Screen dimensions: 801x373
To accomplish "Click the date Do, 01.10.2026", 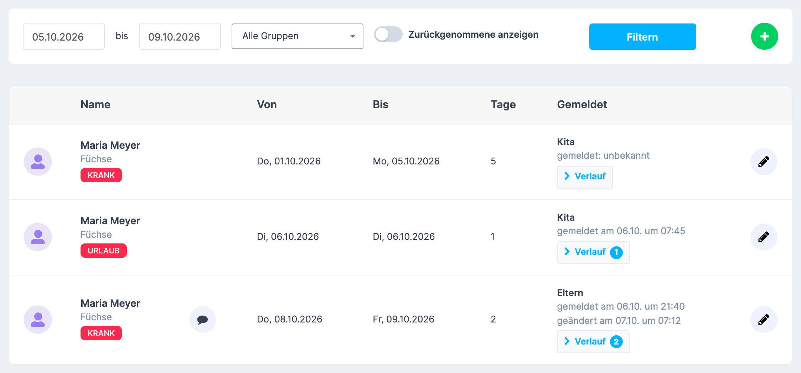I will tap(289, 161).
